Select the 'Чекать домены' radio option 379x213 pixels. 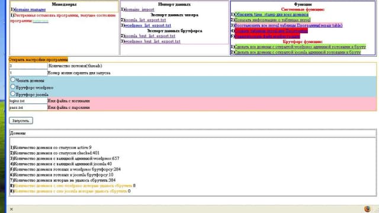click(13, 79)
